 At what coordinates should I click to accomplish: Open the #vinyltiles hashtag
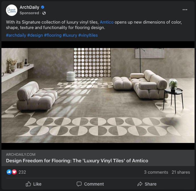coord(88,35)
